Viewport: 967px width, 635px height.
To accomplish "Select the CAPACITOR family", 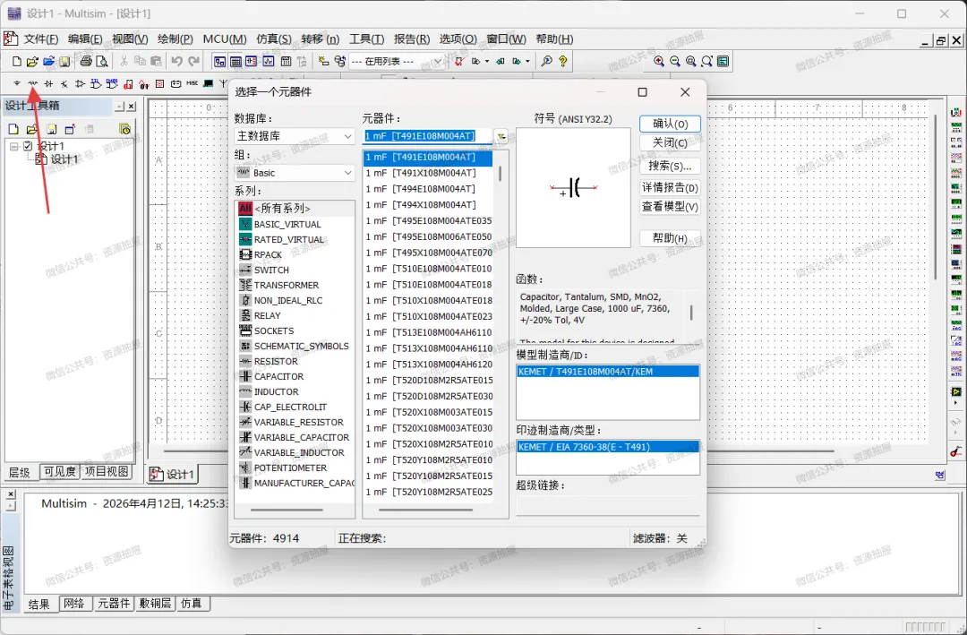I will pos(278,376).
